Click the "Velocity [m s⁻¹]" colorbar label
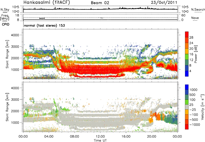The width and height of the screenshot is (205, 142). pyautogui.click(x=202, y=107)
